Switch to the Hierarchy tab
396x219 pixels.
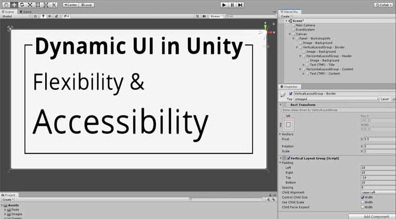pyautogui.click(x=290, y=12)
